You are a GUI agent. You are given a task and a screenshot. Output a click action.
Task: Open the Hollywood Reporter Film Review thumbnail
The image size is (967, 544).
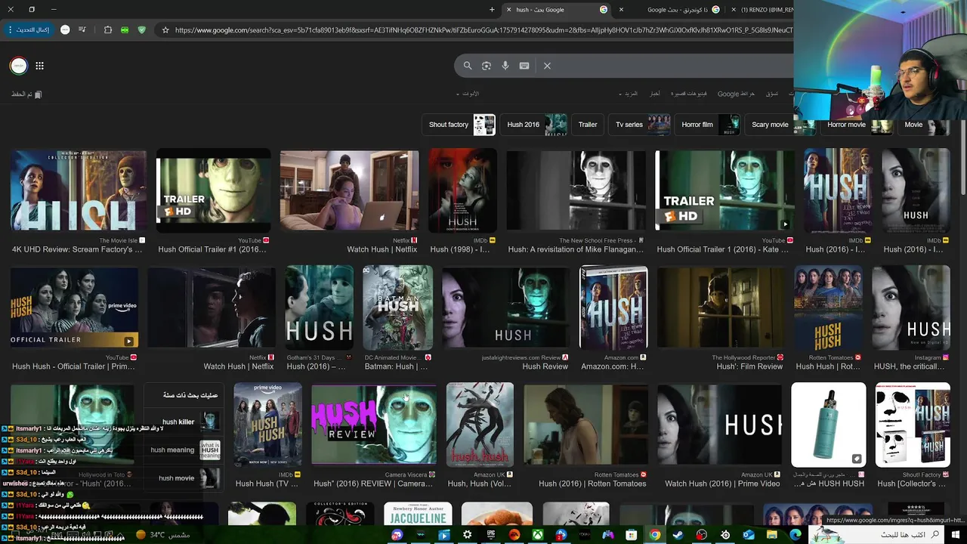[x=721, y=308]
